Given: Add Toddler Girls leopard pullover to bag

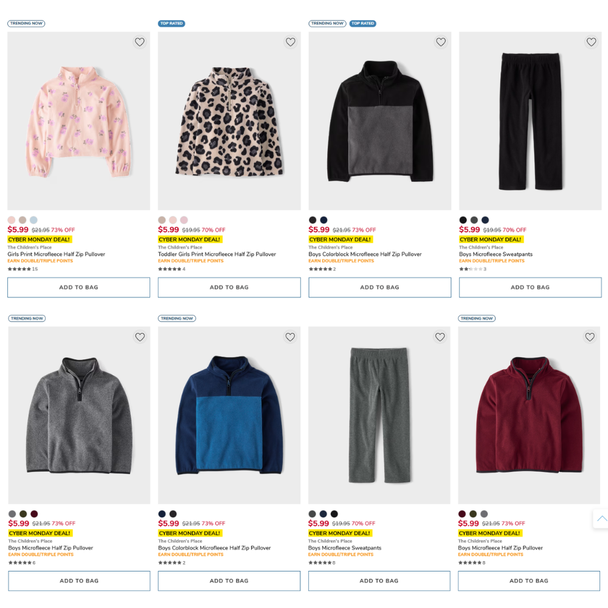Looking at the screenshot, I should 229,288.
